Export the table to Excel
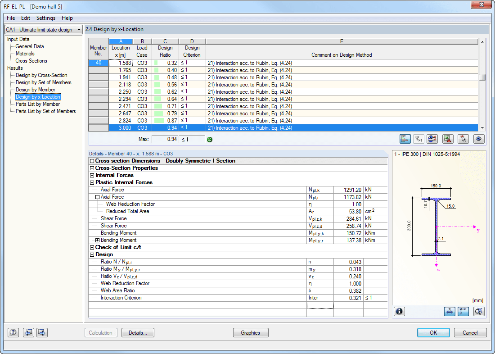This screenshot has height=354, width=495. click(x=448, y=139)
